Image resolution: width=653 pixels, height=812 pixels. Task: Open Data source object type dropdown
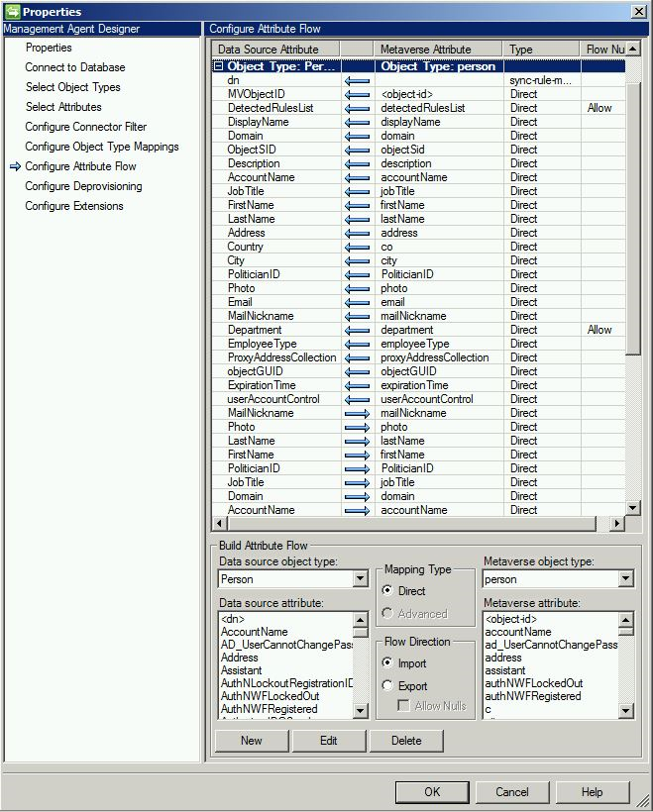click(360, 579)
